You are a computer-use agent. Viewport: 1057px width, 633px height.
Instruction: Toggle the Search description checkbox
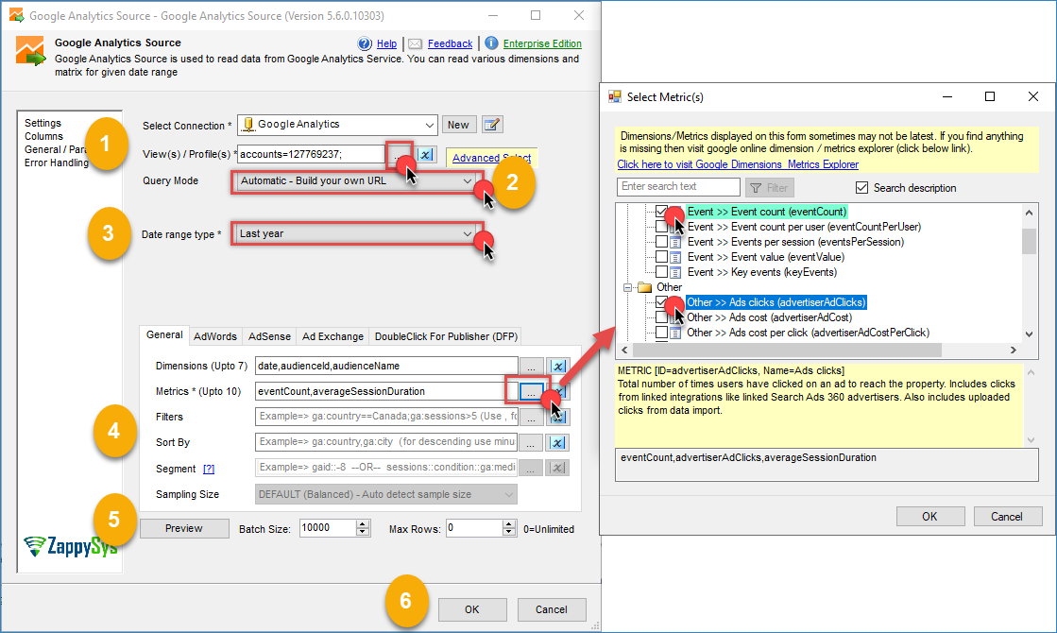[861, 188]
